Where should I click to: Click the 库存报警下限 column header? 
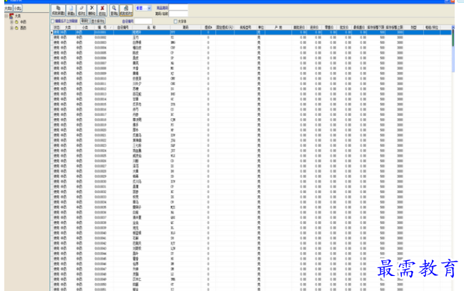(x=376, y=27)
